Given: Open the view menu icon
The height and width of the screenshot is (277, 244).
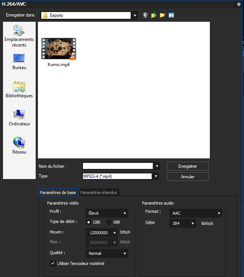Looking at the screenshot, I should tap(171, 15).
